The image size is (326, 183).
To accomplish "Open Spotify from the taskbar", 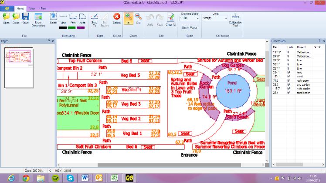I will coord(55,178).
